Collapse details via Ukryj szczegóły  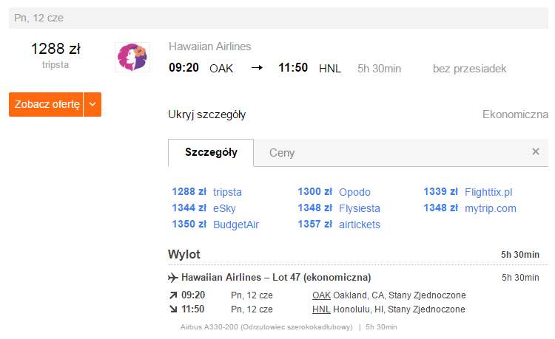tap(206, 114)
